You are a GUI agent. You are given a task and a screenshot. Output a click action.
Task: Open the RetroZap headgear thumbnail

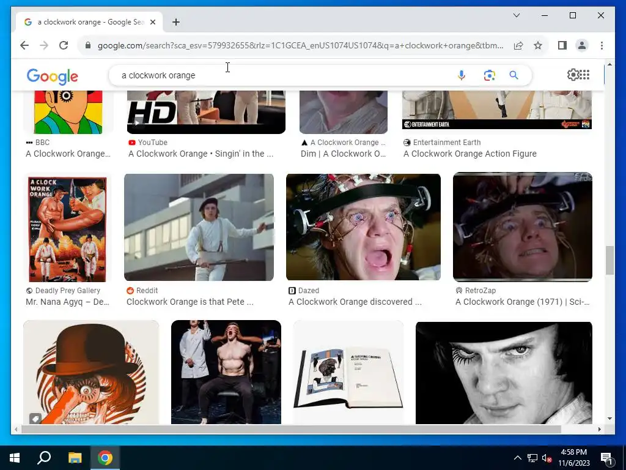tap(523, 227)
